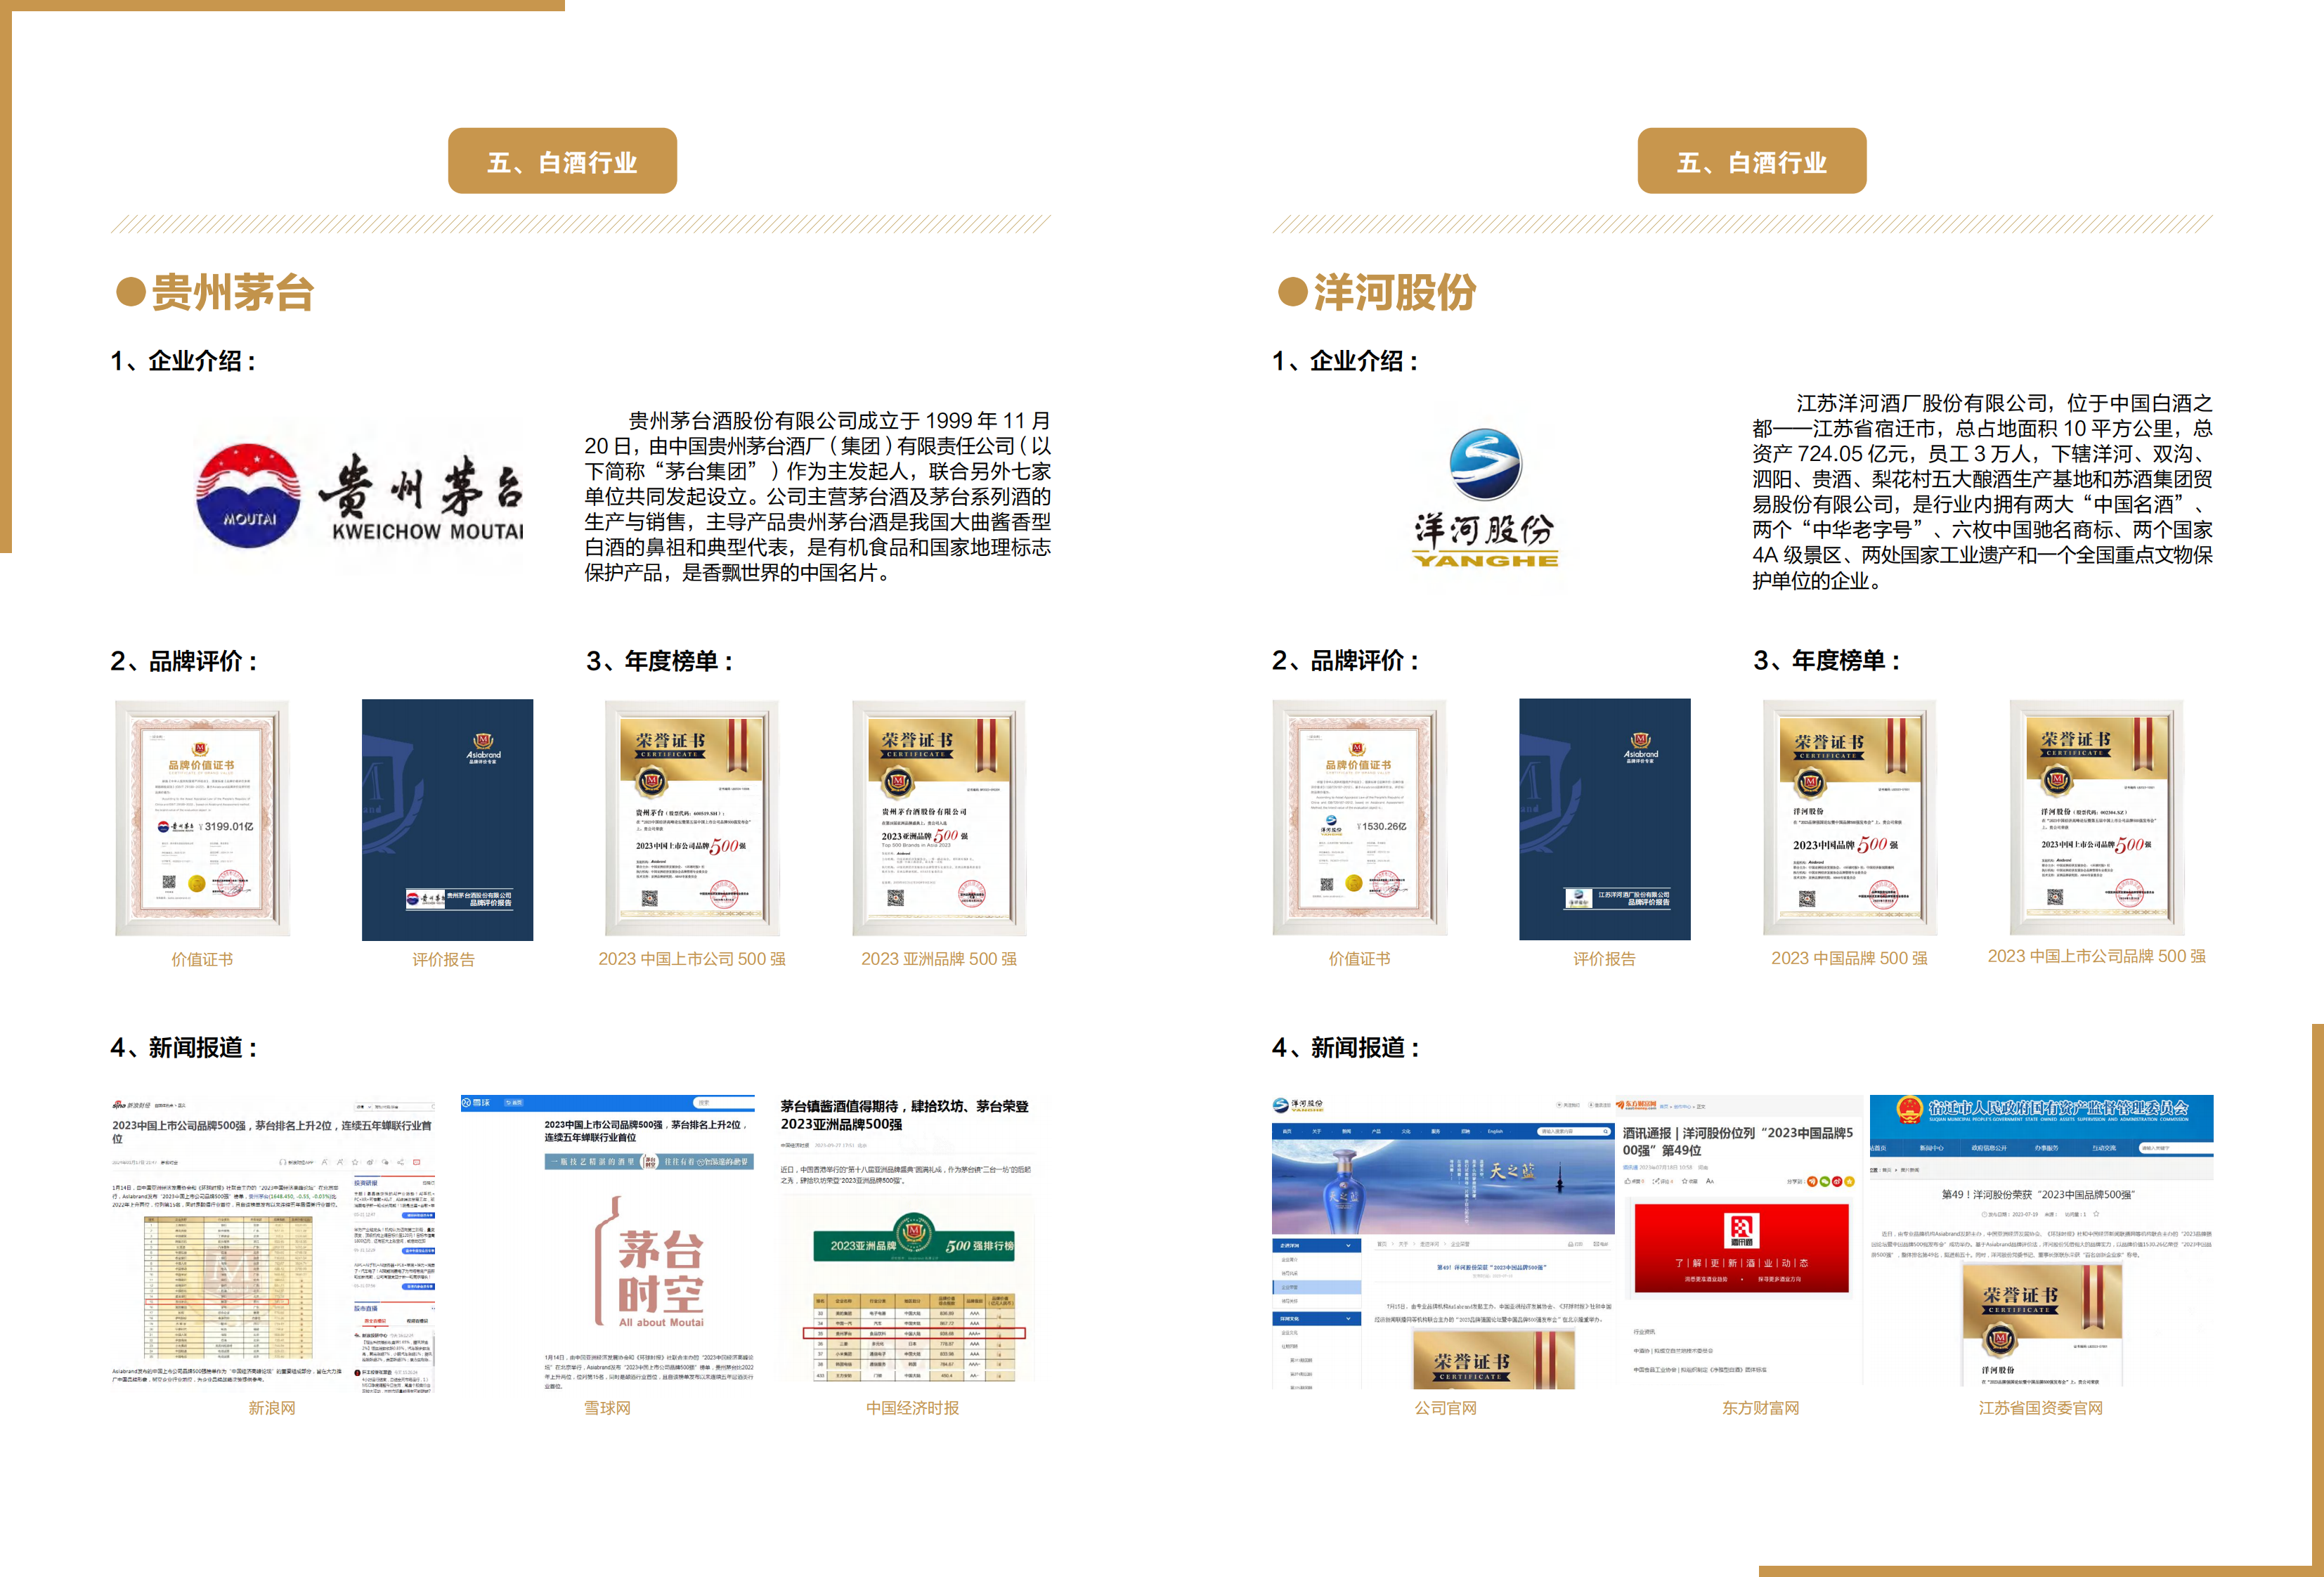Screen dimensions: 2324x1577
Task: Open Yanghe's 2023中国品牌500强 certificate image
Action: tap(1850, 818)
